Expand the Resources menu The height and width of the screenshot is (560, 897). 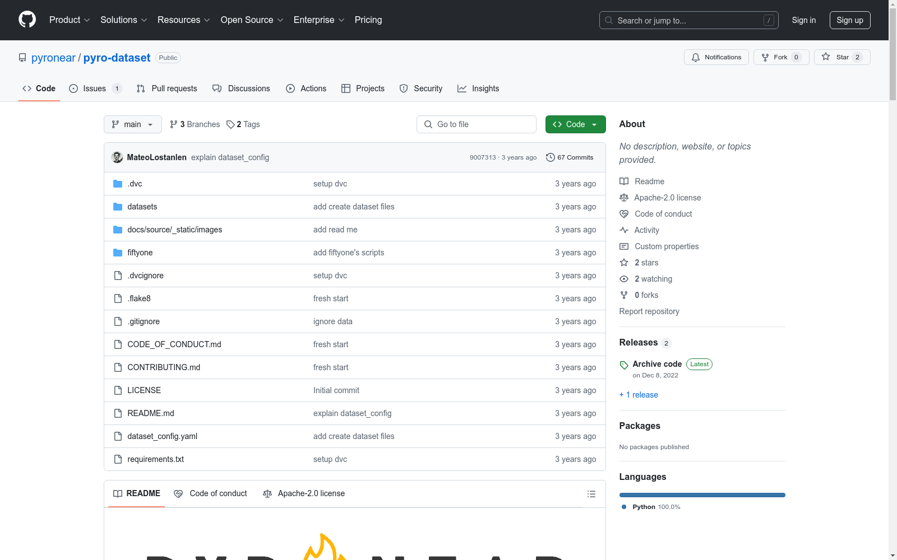coord(184,20)
